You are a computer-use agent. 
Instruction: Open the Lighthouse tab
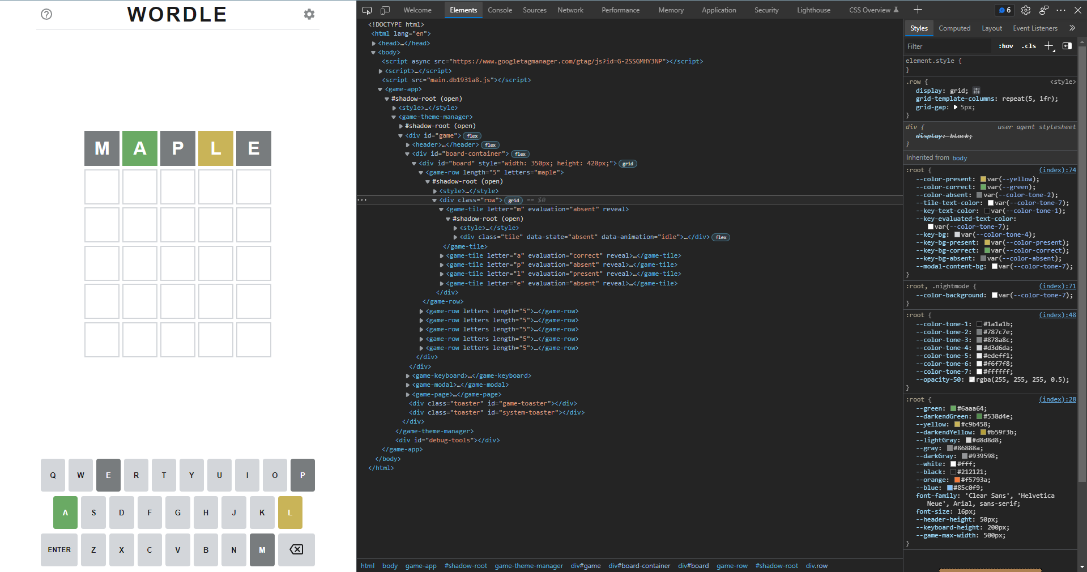(x=813, y=10)
